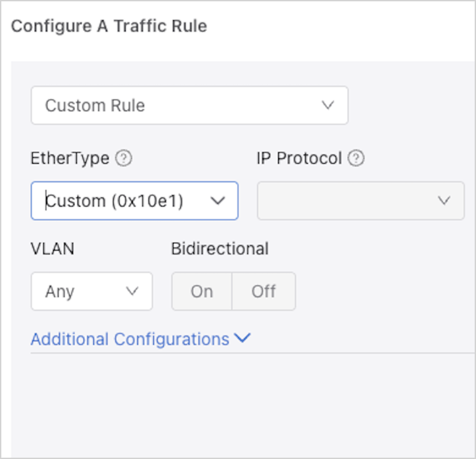476x459 pixels.
Task: Select the Custom Rule text in top dropdown
Action: (x=95, y=105)
